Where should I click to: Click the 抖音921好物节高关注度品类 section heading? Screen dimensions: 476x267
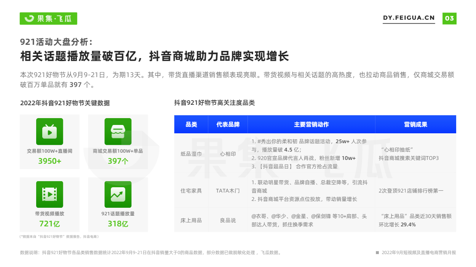[214, 103]
